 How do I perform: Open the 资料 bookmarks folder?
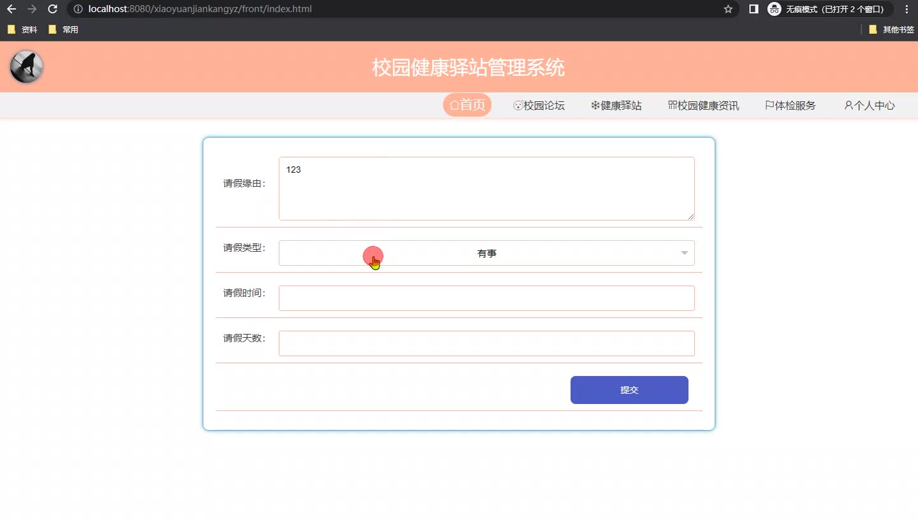[x=23, y=29]
